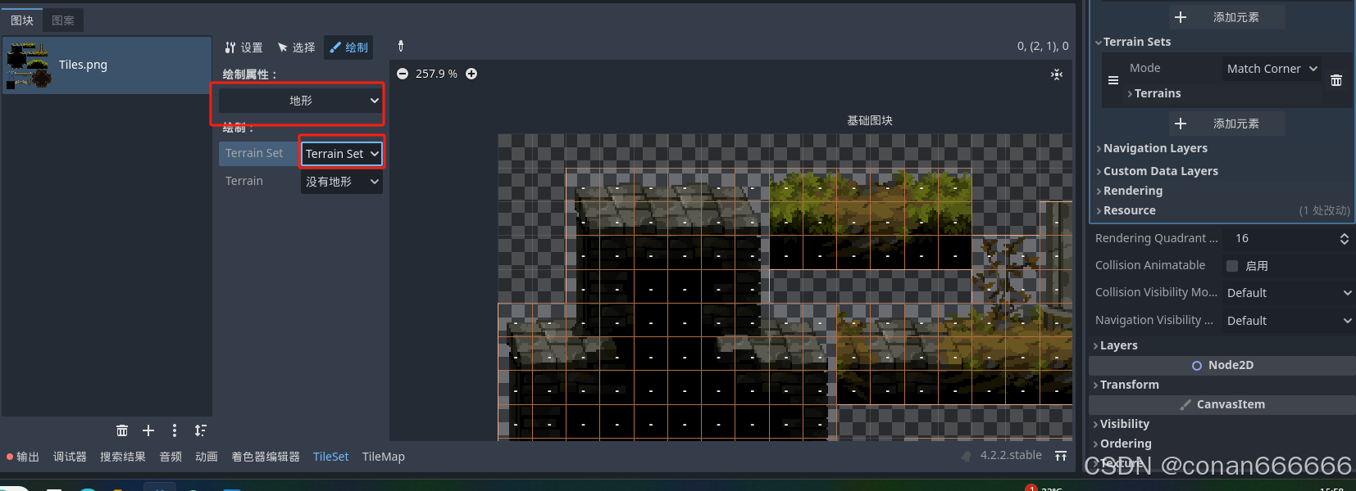This screenshot has height=491, width=1356.
Task: Click the pin tool icon beside 绘制
Action: point(401,46)
